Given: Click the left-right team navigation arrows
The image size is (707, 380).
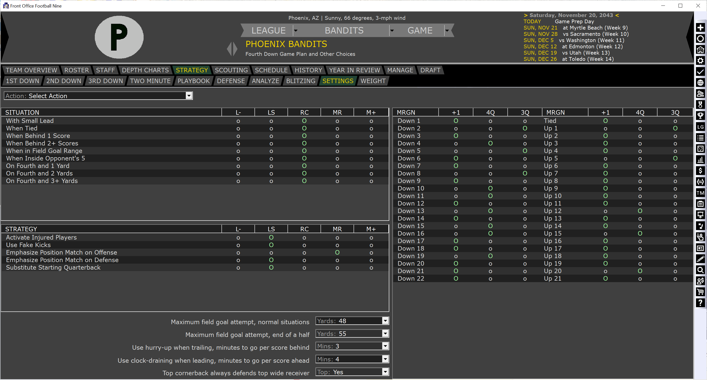Looking at the screenshot, I should (232, 49).
